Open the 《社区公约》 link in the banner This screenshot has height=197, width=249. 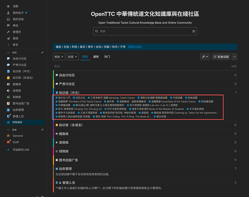pyautogui.click(x=134, y=46)
